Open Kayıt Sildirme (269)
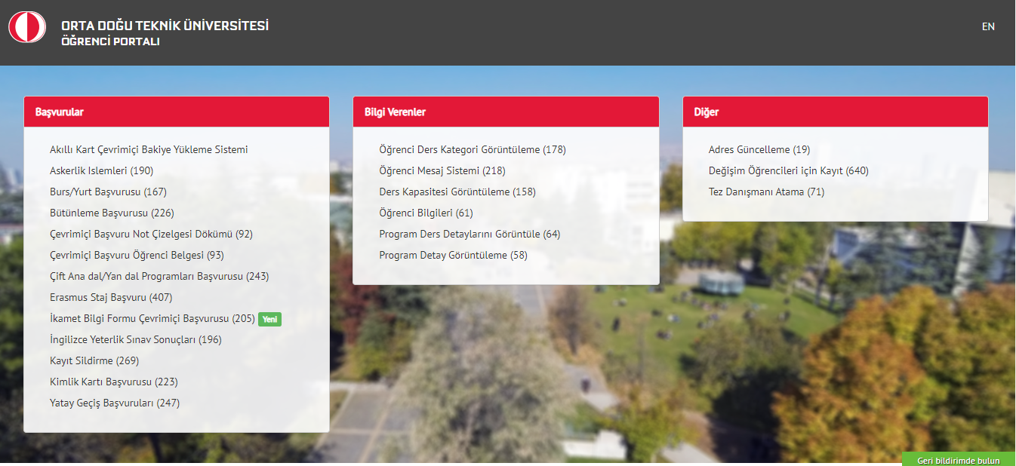This screenshot has width=1016, height=466. 94,361
